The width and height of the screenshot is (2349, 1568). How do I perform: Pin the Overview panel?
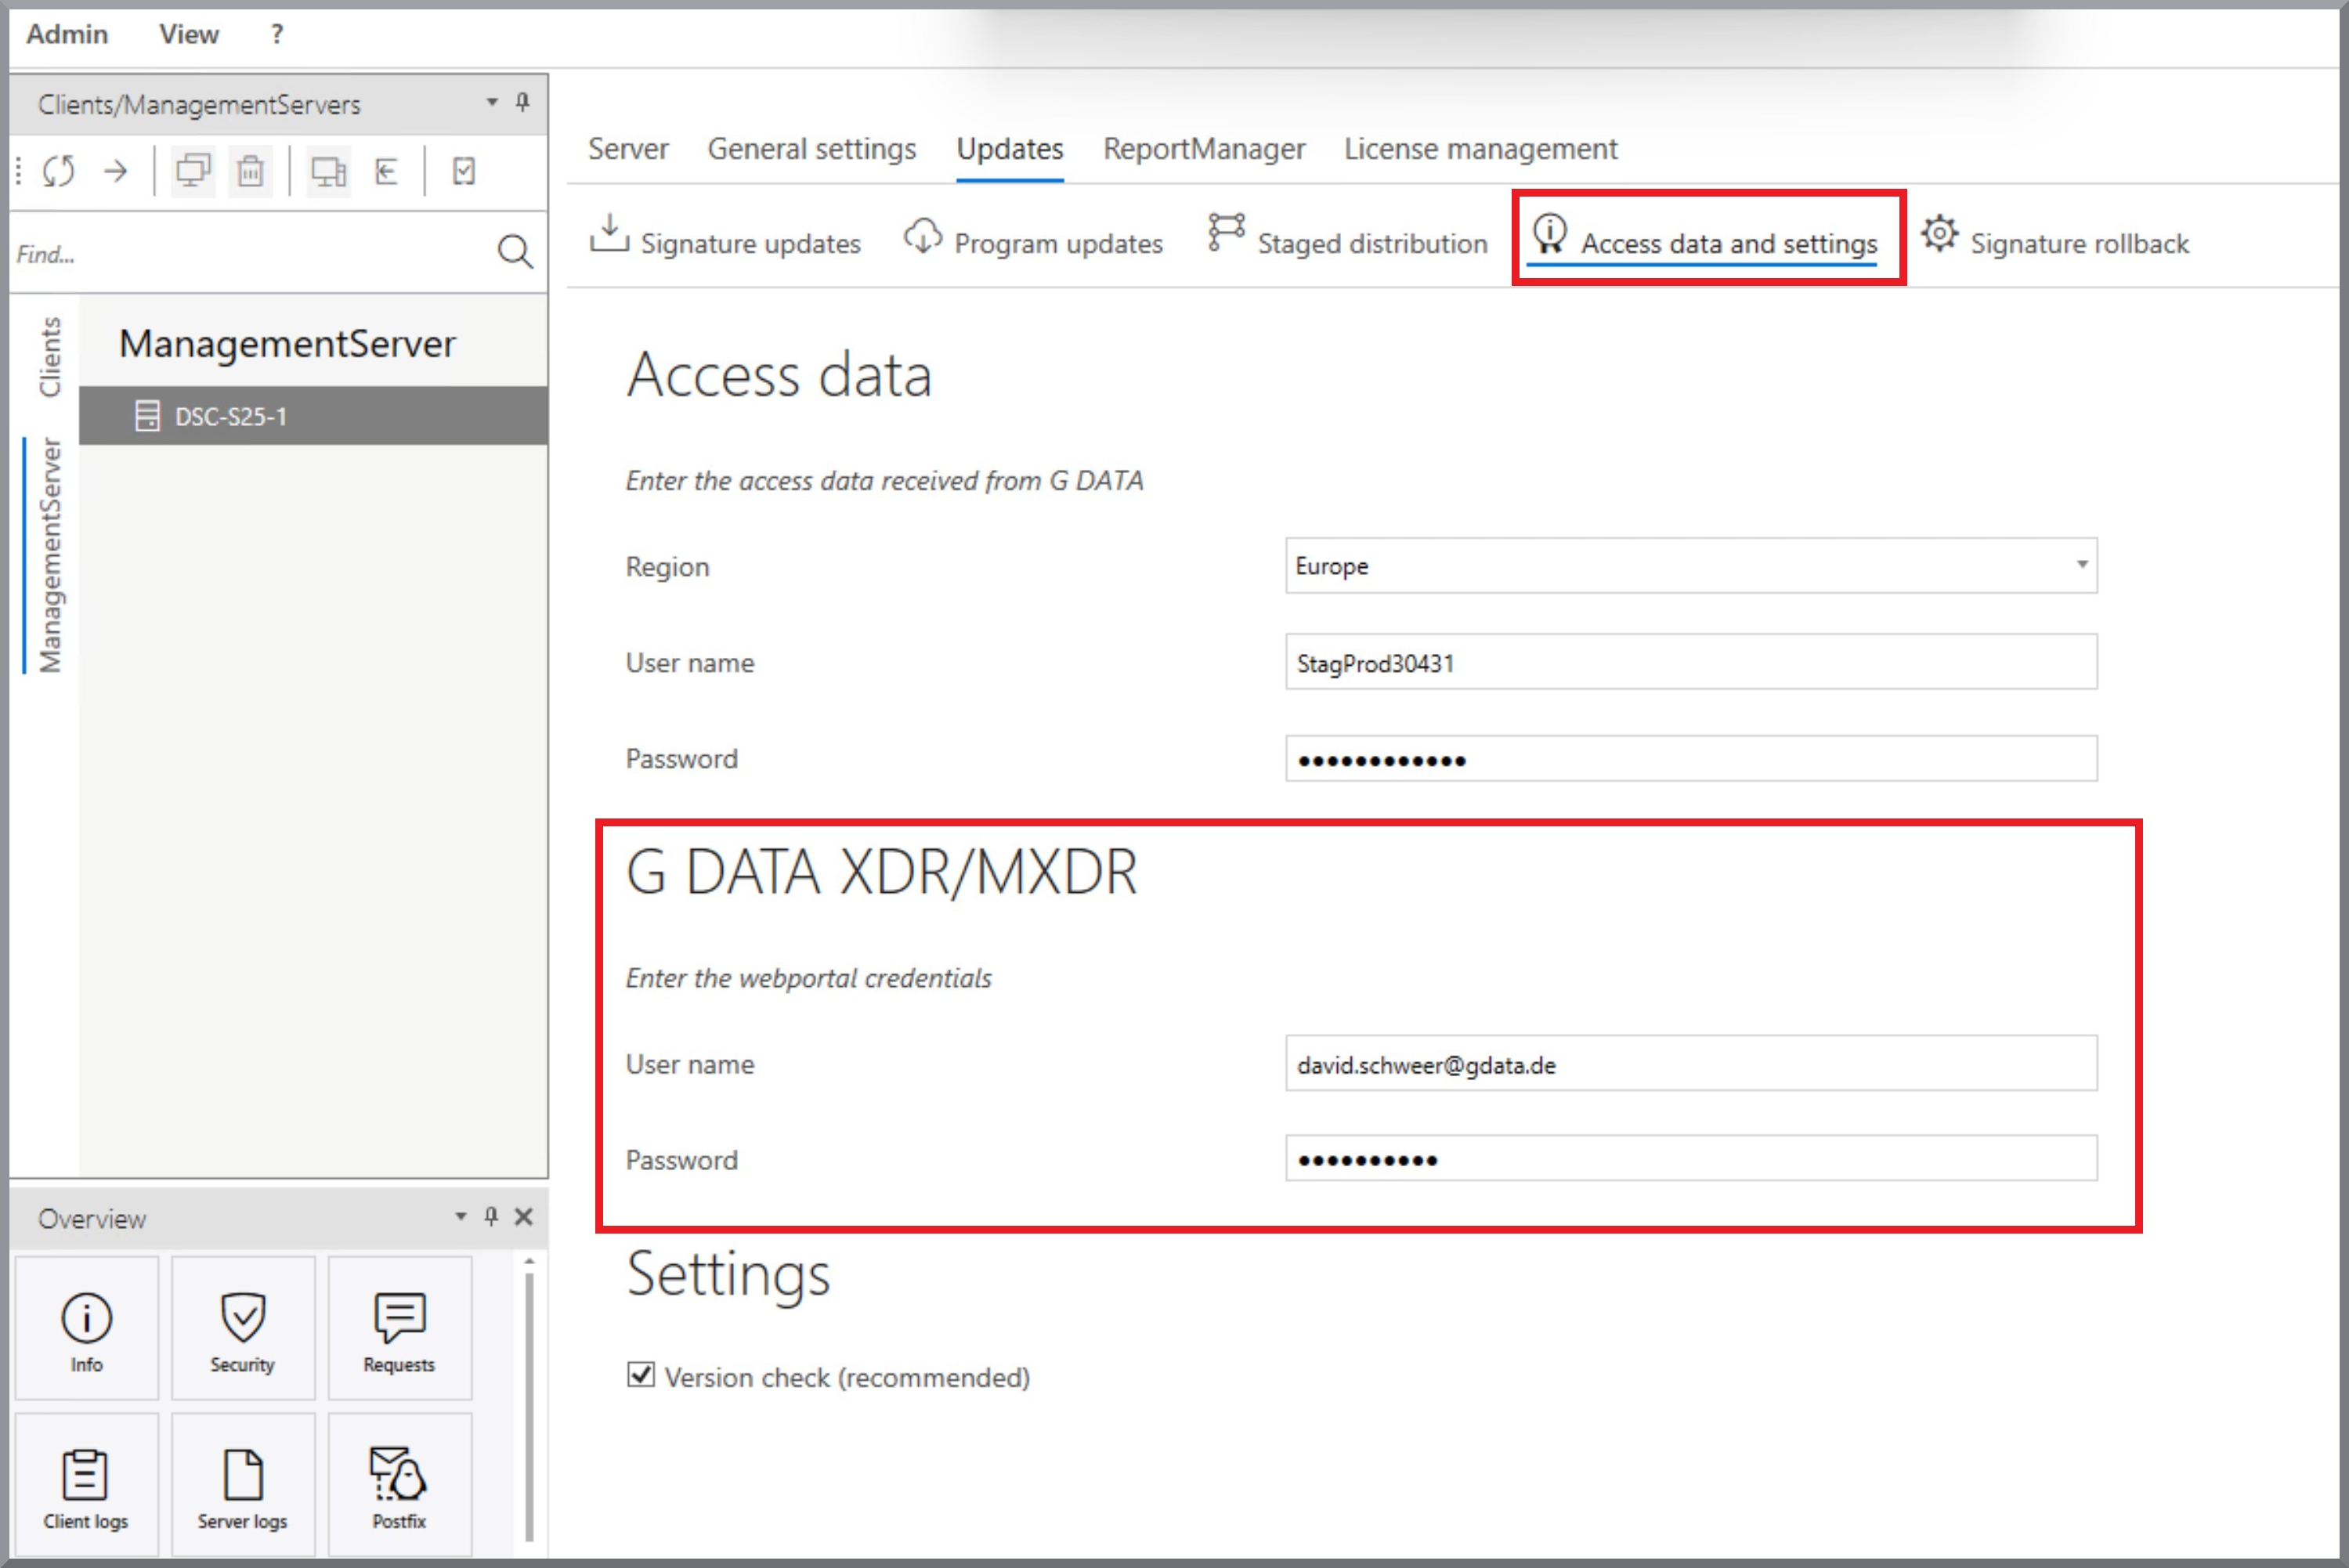pos(491,1216)
